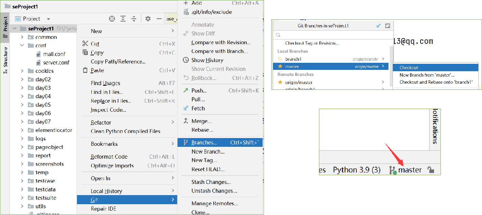Open the highlighted Git submenu
The height and width of the screenshot is (215, 482).
[127, 200]
